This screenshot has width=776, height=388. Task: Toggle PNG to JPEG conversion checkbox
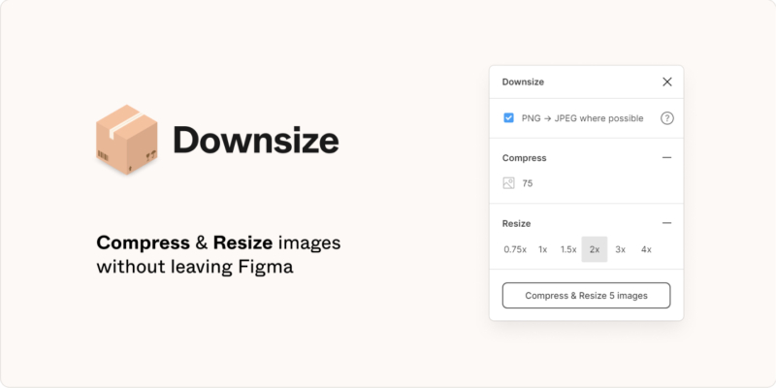[508, 118]
